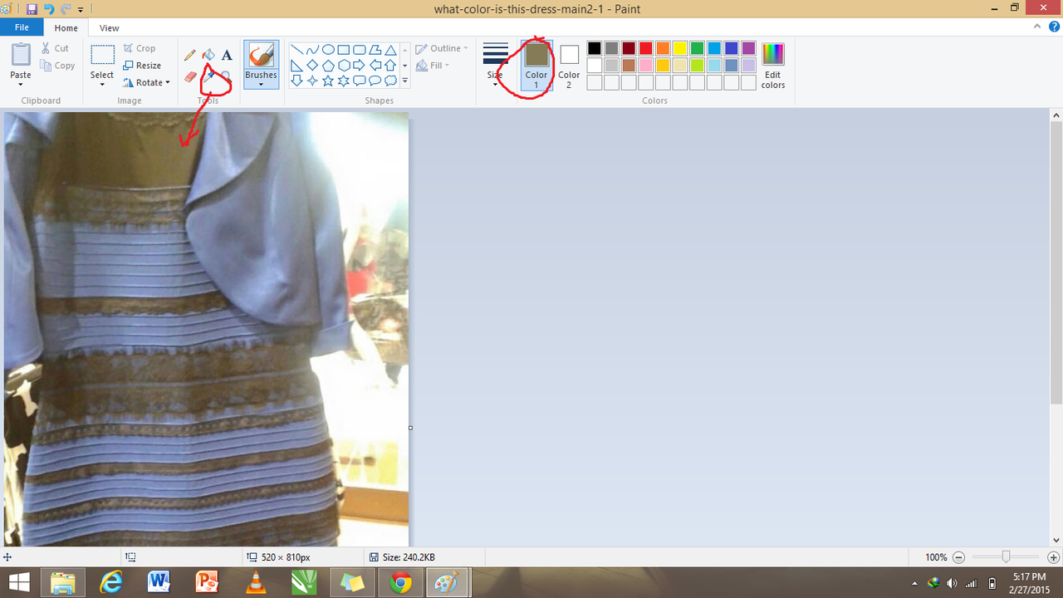The image size is (1063, 598).
Task: Pick the yellow color swatch
Action: (680, 48)
